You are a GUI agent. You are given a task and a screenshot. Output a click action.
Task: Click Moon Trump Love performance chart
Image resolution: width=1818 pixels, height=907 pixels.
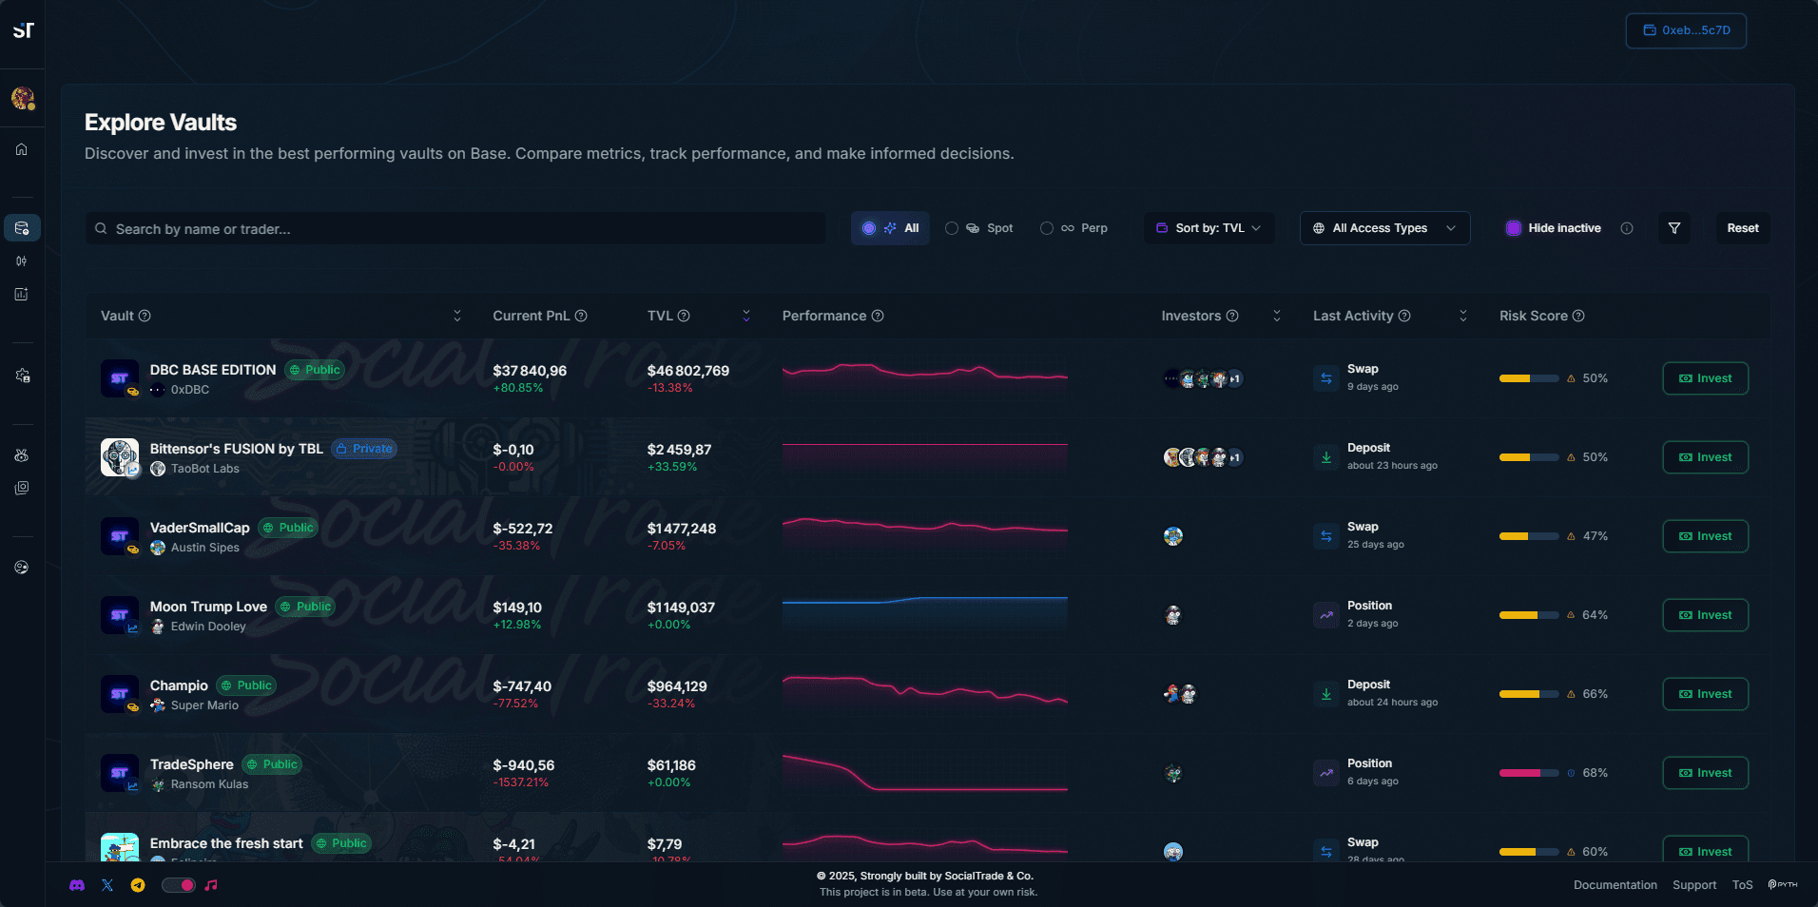coord(924,613)
